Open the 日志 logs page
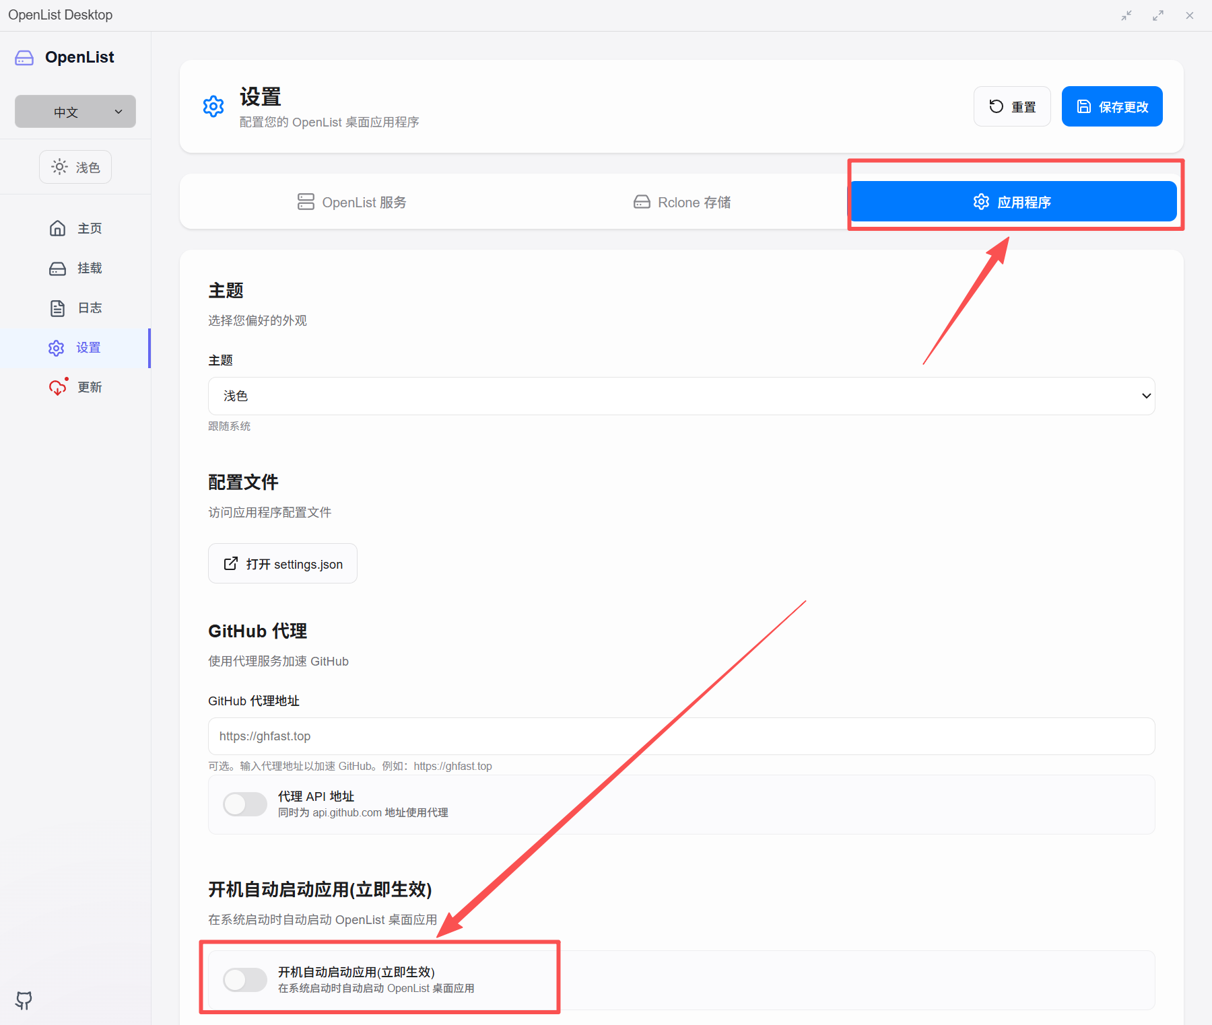This screenshot has width=1212, height=1025. coord(75,308)
